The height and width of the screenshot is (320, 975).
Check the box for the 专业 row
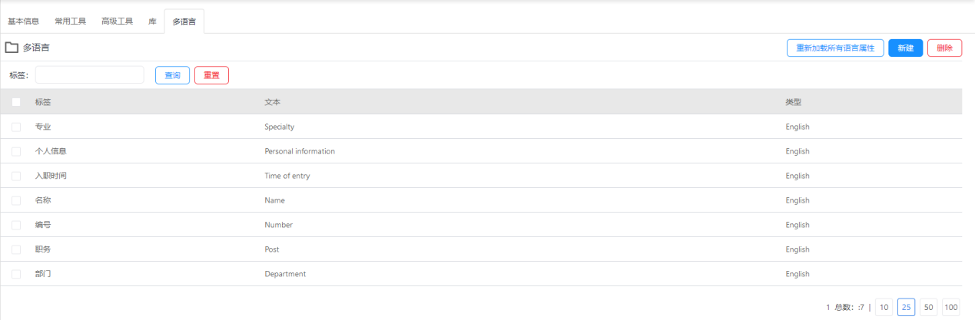(x=16, y=127)
